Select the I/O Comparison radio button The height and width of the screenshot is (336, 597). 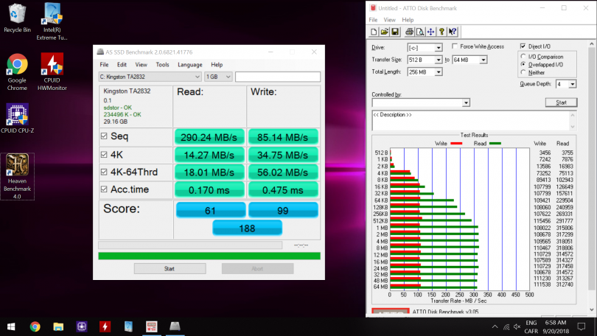523,56
